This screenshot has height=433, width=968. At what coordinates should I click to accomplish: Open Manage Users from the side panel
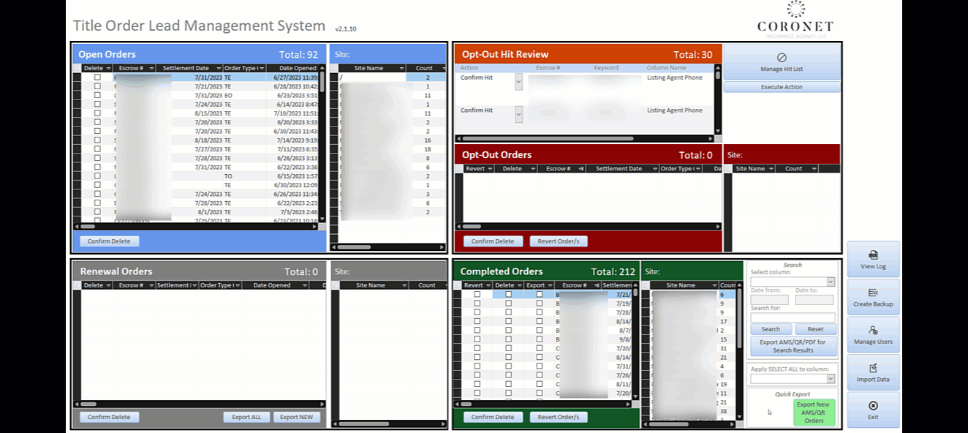click(x=873, y=335)
